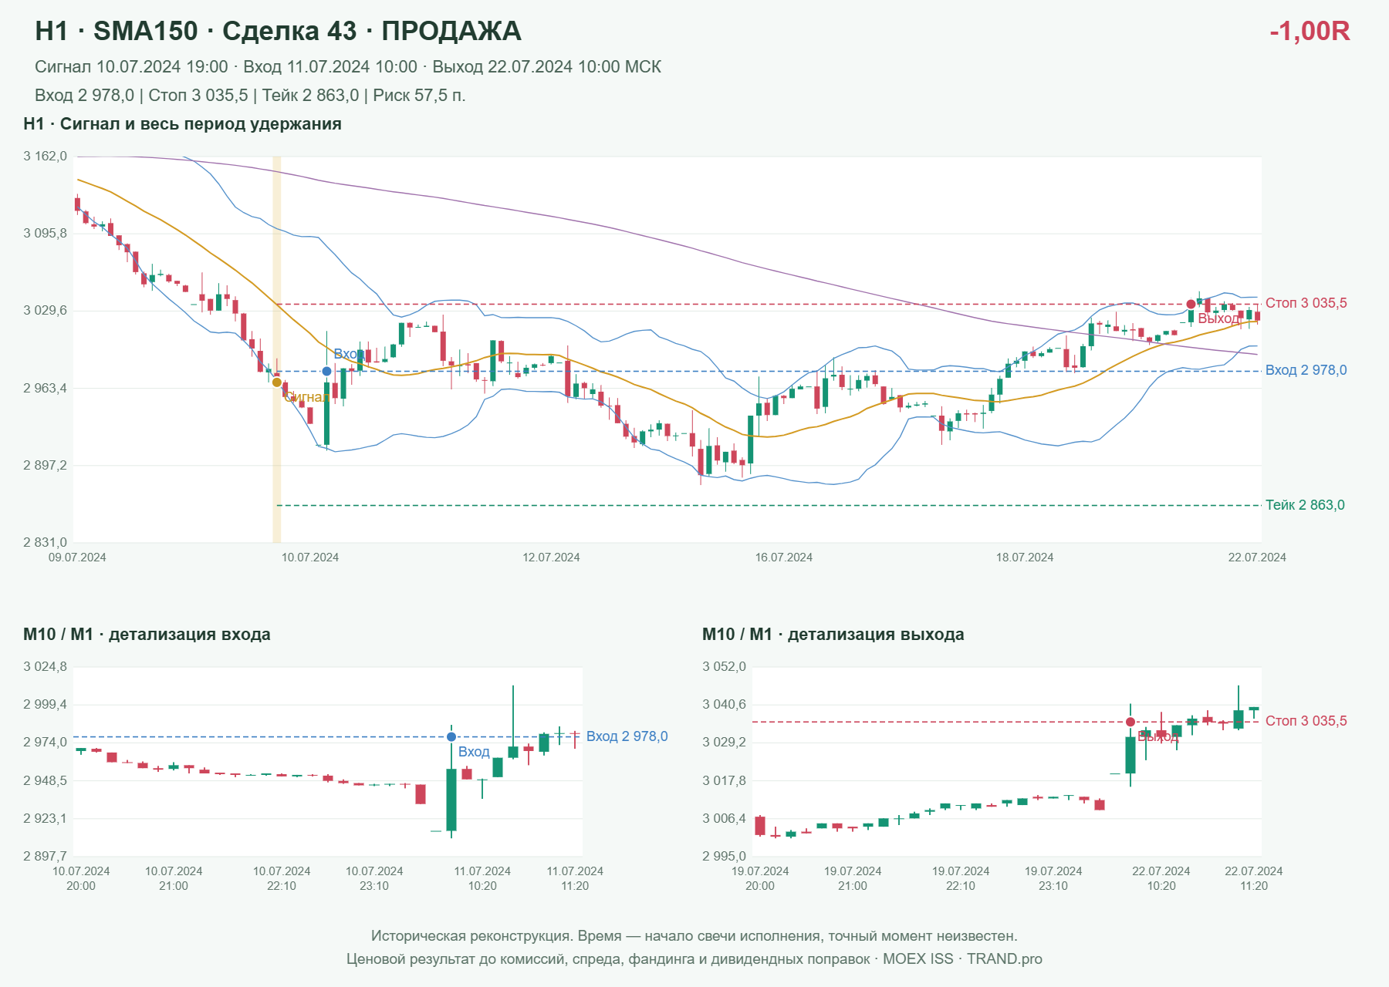Click the 3 162,0 y-axis label
Screen dimensions: 1389x987
click(46, 157)
